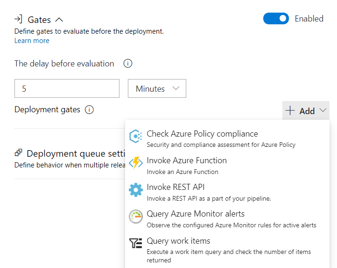Click 'Define gates to evaluate before the deployment' text
This screenshot has height=268, width=337.
pos(89,31)
